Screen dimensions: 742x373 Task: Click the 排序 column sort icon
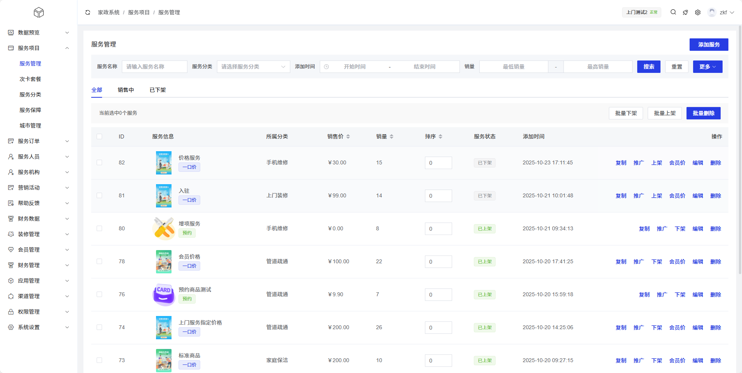(440, 136)
